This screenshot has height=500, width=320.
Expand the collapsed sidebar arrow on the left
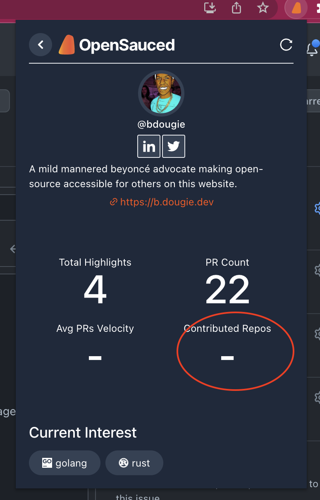(13, 249)
